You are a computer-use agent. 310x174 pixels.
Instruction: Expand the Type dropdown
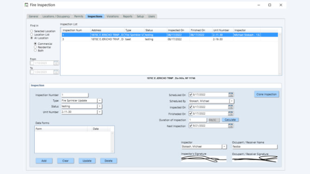click(x=100, y=101)
